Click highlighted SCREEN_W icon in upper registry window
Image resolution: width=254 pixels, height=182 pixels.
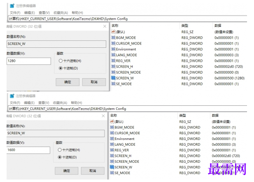113,78
